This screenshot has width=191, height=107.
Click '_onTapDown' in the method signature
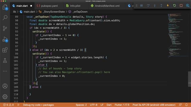pyautogui.click(x=41, y=17)
